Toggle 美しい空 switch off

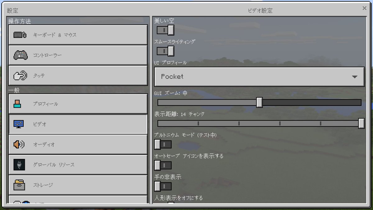point(165,30)
